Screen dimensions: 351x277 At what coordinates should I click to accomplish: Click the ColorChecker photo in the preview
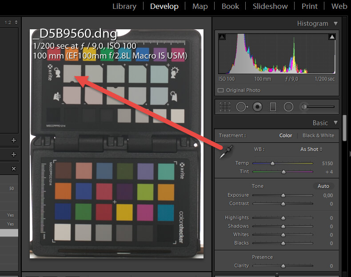coord(116,144)
